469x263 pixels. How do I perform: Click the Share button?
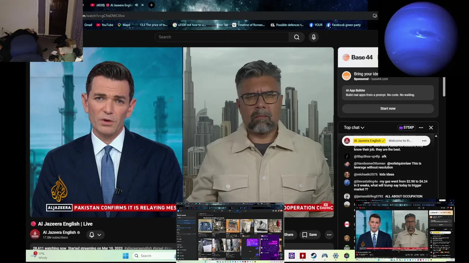tap(289, 235)
